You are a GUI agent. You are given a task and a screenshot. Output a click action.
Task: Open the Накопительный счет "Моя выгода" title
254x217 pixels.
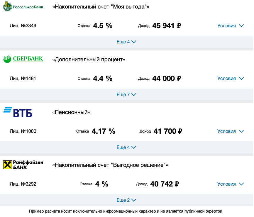click(101, 7)
